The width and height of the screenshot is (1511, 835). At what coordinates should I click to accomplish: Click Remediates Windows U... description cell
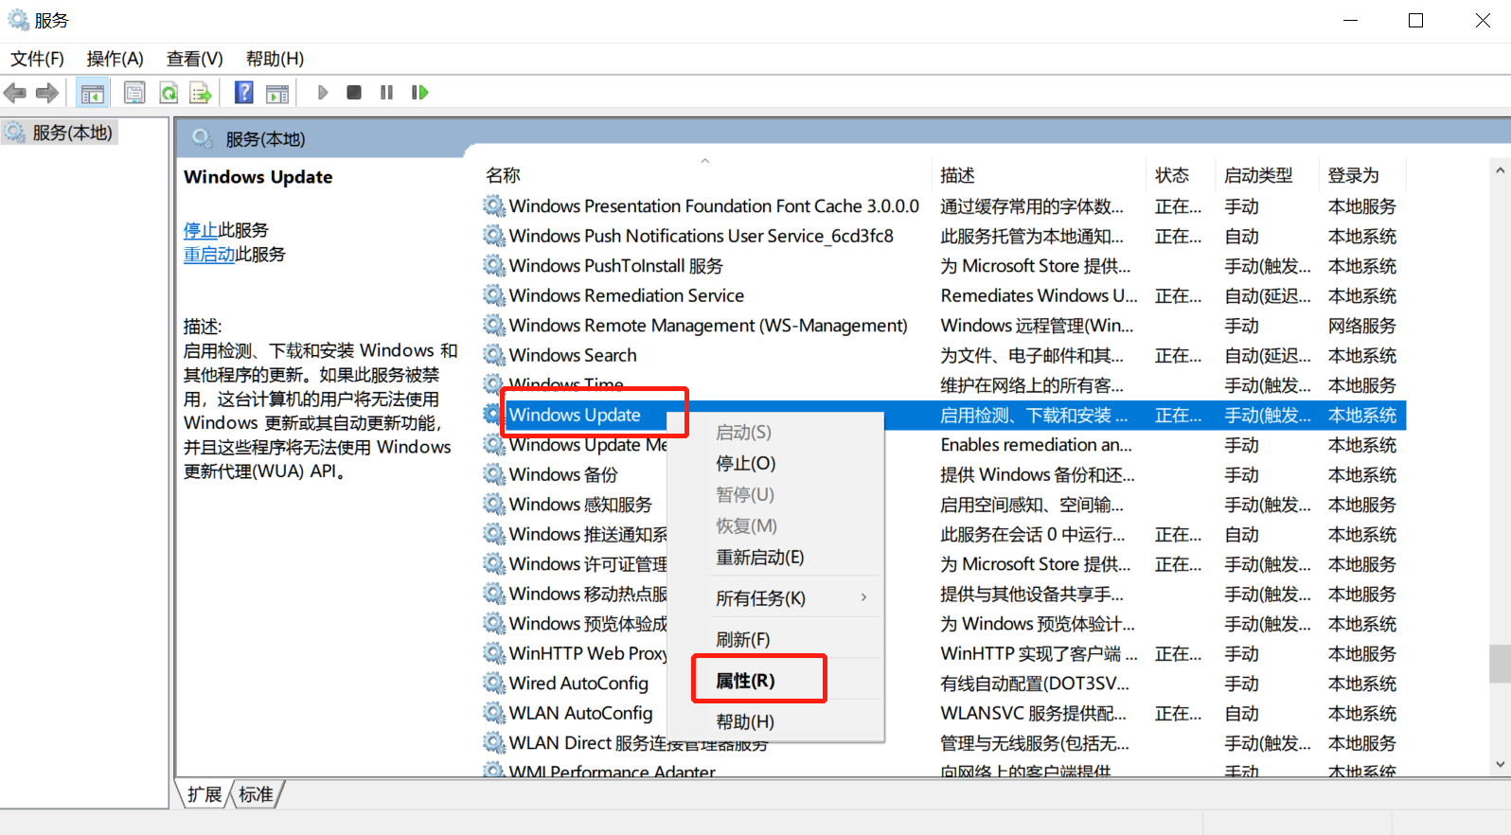coord(1040,295)
